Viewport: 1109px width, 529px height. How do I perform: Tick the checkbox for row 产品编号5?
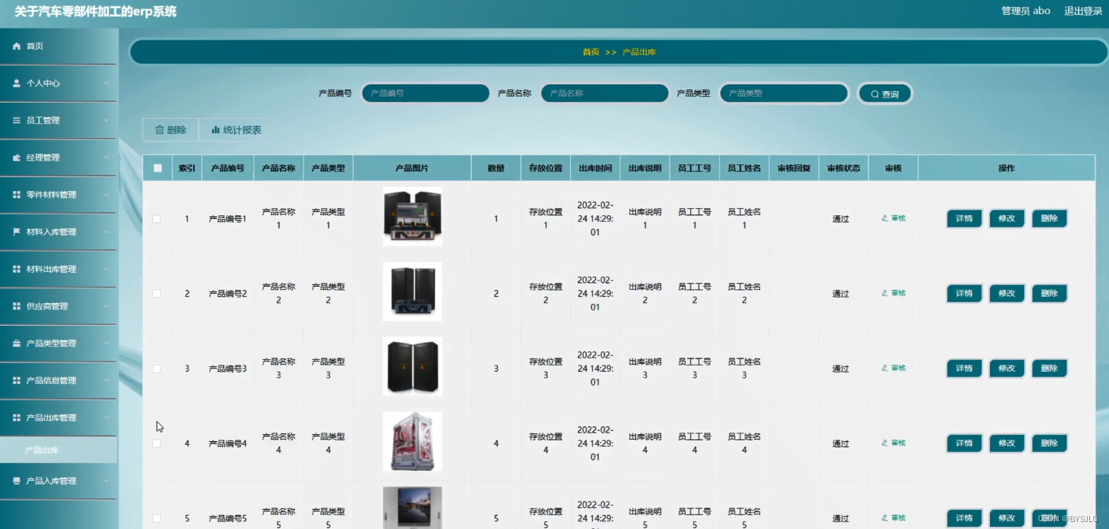pyautogui.click(x=157, y=518)
